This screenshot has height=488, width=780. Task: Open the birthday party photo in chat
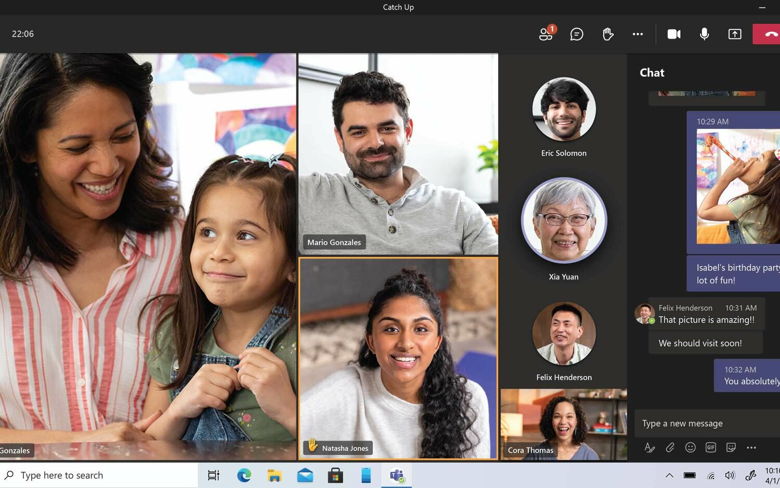[738, 187]
